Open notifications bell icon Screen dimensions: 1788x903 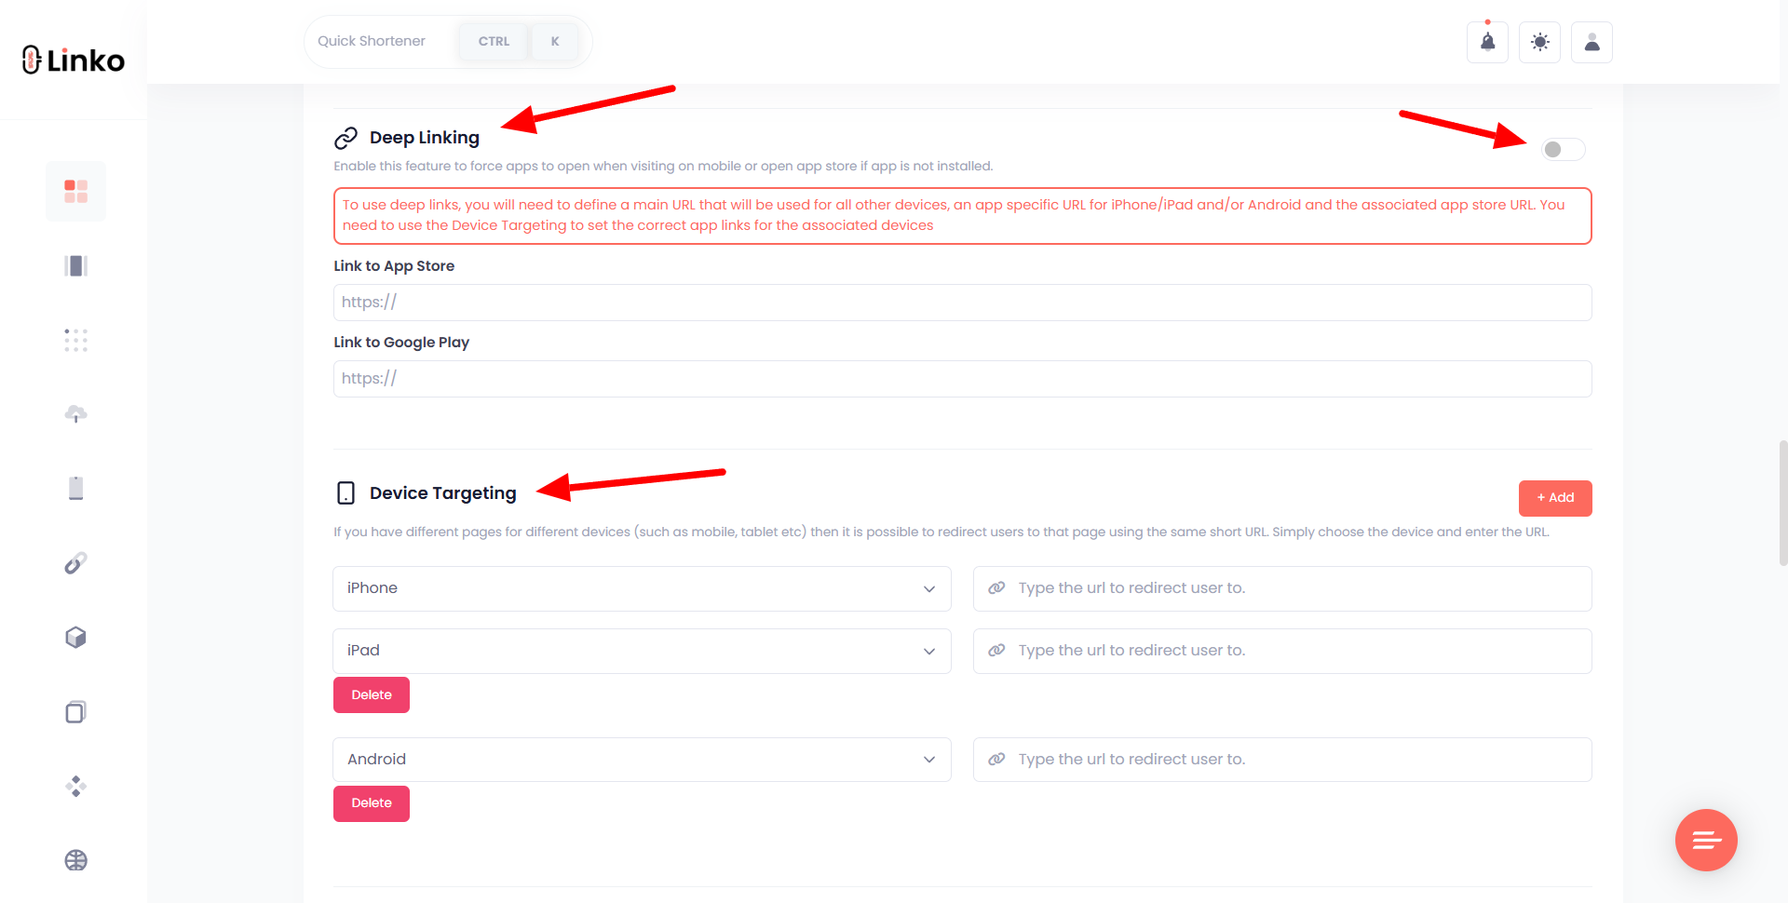(x=1487, y=42)
